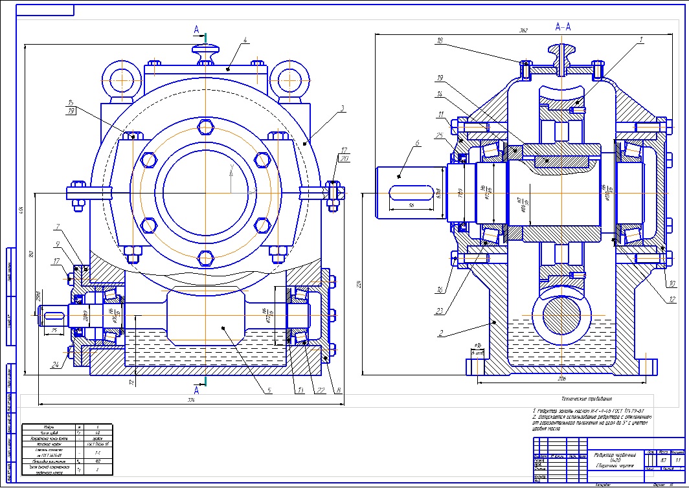The height and width of the screenshot is (488, 689).
Task: Click teeth count value '60' in parameter table
Action: (98, 432)
